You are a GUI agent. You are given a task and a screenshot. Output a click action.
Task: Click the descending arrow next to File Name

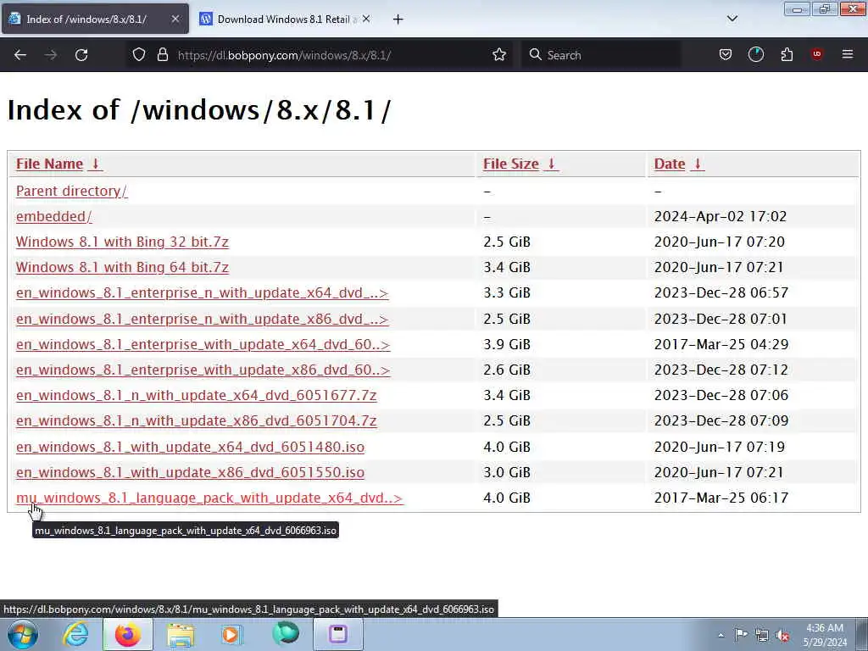tap(95, 164)
